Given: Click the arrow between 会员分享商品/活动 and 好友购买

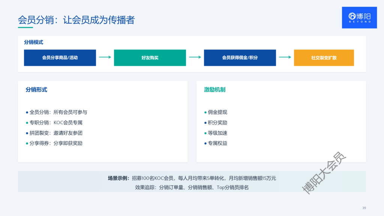Looking at the screenshot, I should (x=105, y=57).
